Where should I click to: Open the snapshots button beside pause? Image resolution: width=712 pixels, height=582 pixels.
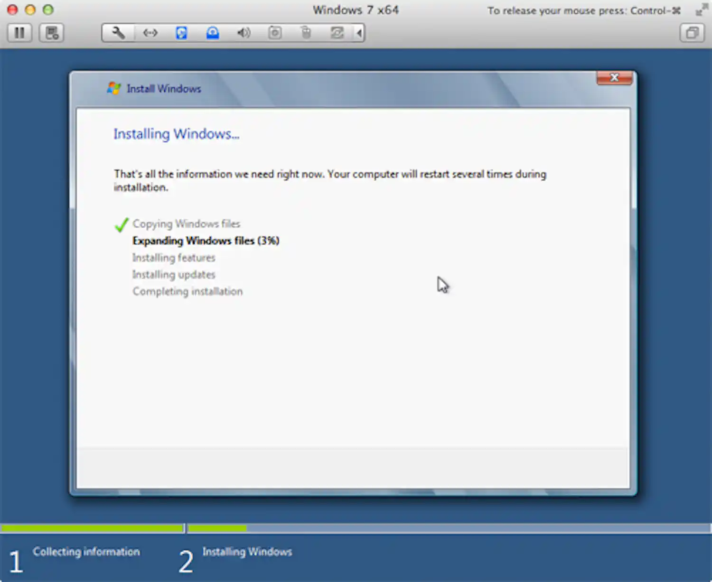point(51,33)
